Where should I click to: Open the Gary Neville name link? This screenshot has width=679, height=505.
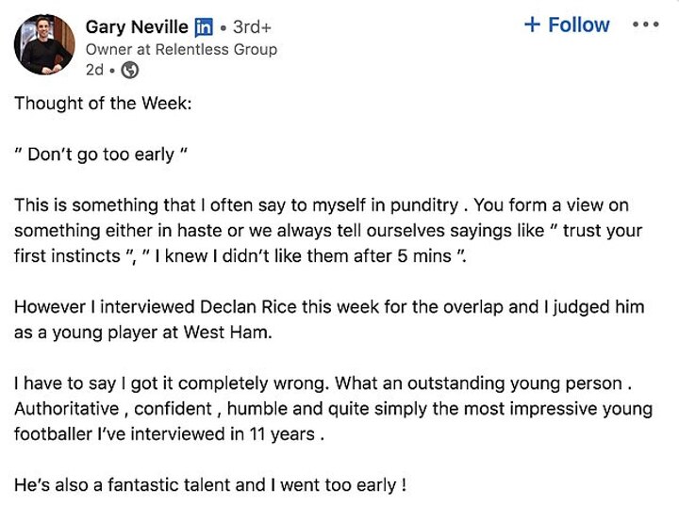[x=136, y=26]
